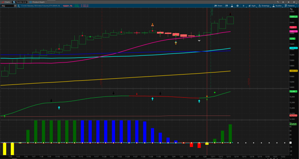Click the snapshot icon beside Share

pyautogui.click(x=226, y=6)
